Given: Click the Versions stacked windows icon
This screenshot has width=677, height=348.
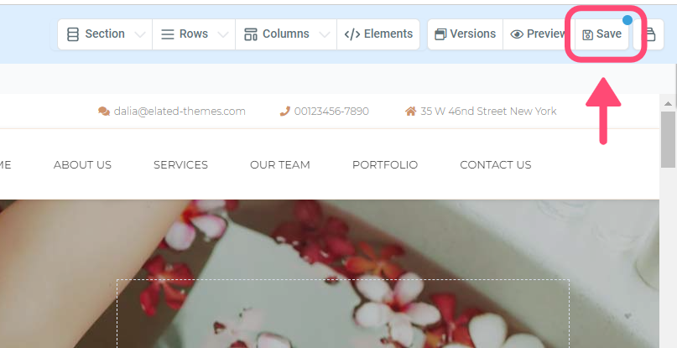Looking at the screenshot, I should pyautogui.click(x=440, y=34).
